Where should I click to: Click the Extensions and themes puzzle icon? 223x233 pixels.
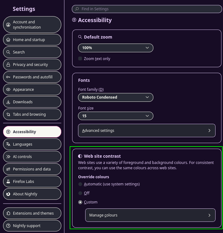pos(8,213)
